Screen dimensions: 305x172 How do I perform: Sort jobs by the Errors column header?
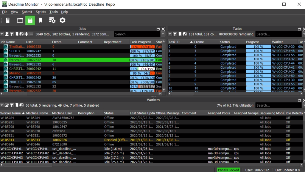point(65,42)
